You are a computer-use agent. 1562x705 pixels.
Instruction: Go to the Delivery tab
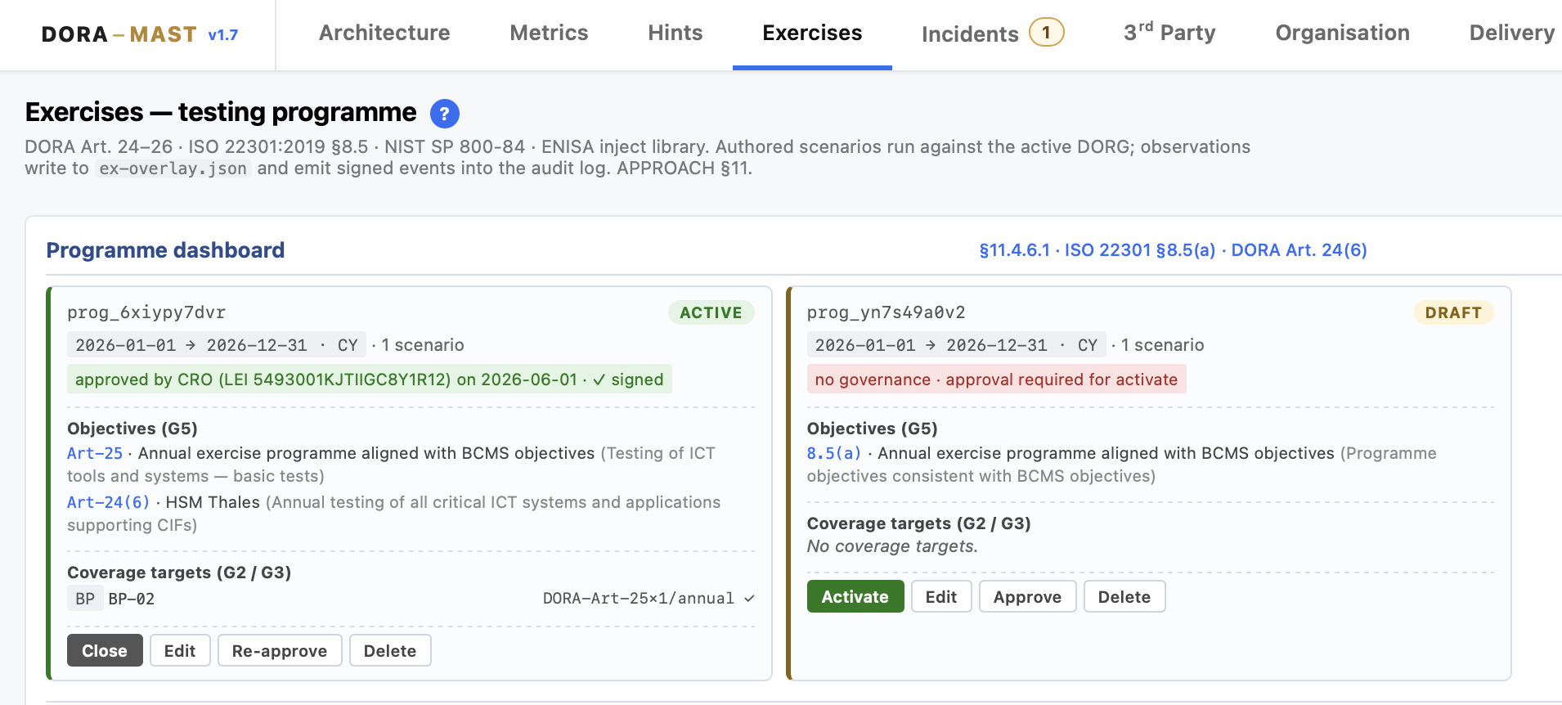(1512, 33)
